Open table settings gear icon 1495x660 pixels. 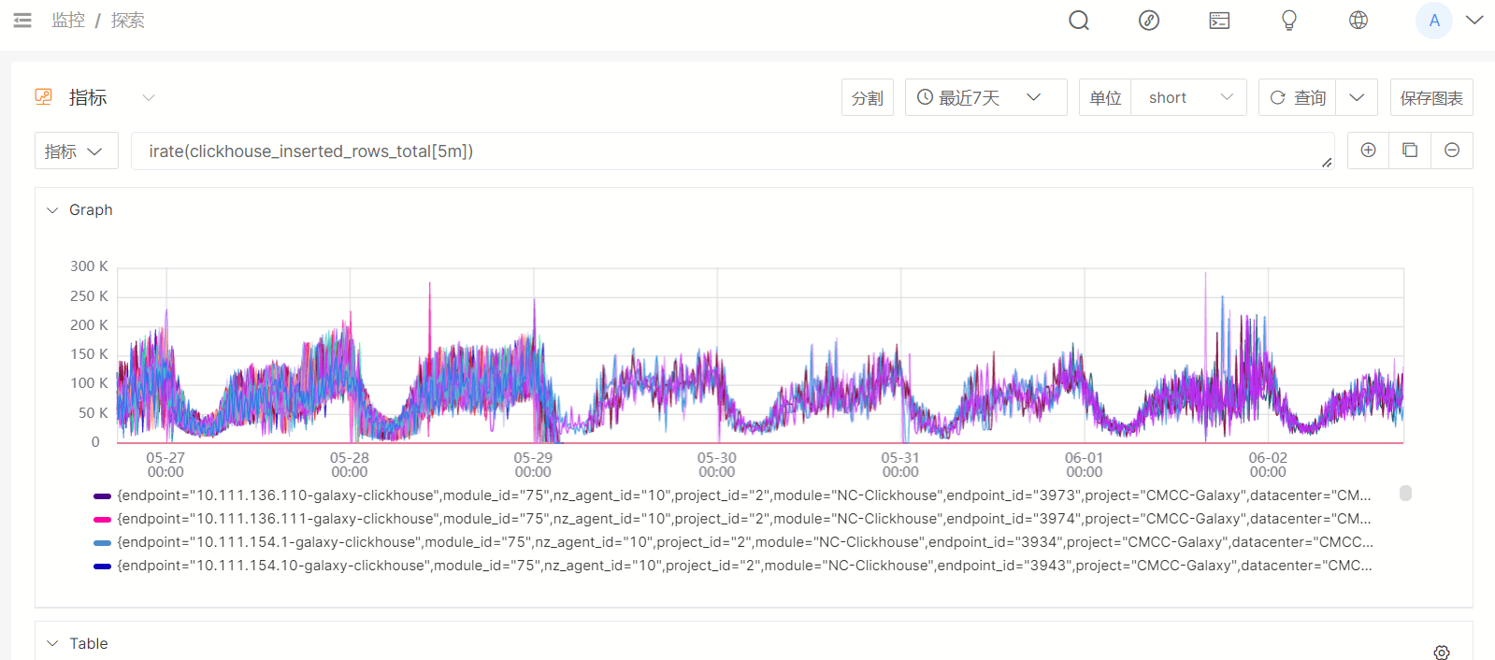click(x=1442, y=653)
